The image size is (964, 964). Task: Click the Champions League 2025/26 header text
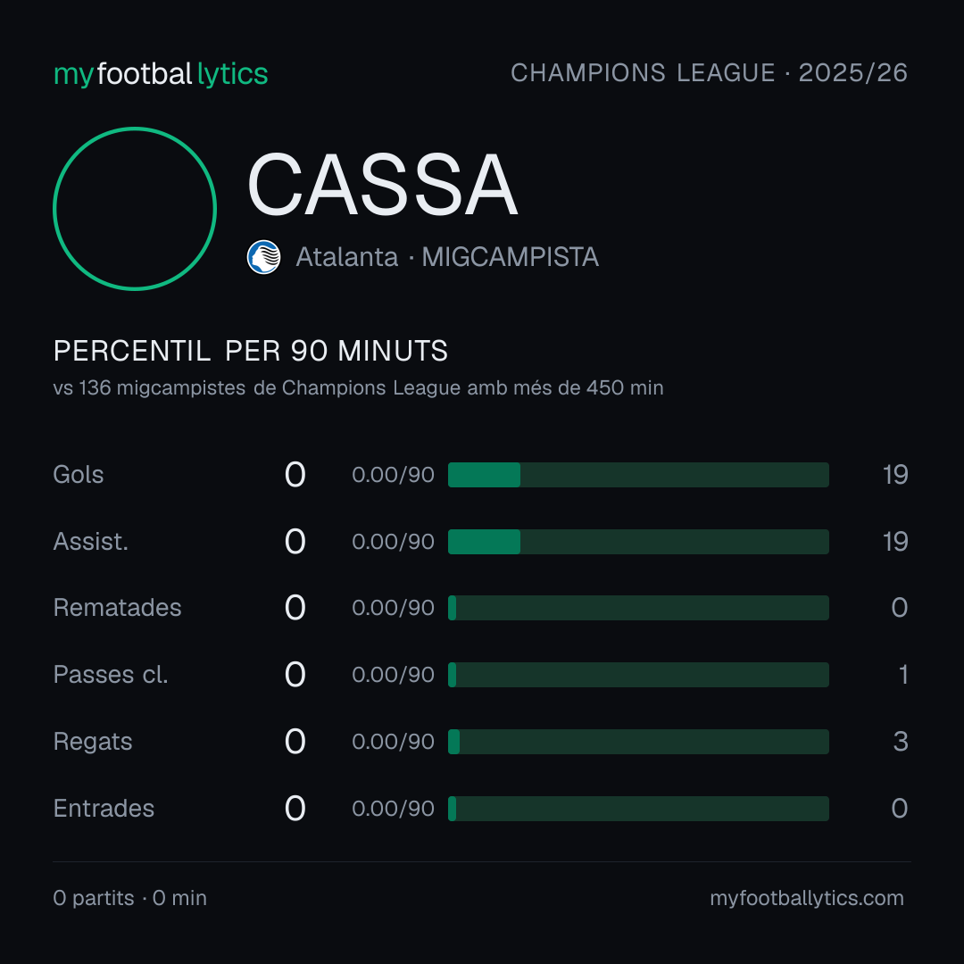coord(709,72)
